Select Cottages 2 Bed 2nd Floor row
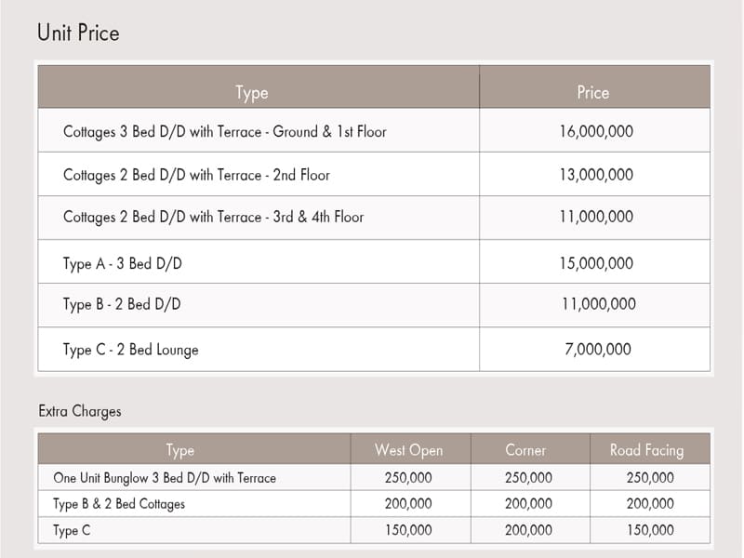 (196, 175)
